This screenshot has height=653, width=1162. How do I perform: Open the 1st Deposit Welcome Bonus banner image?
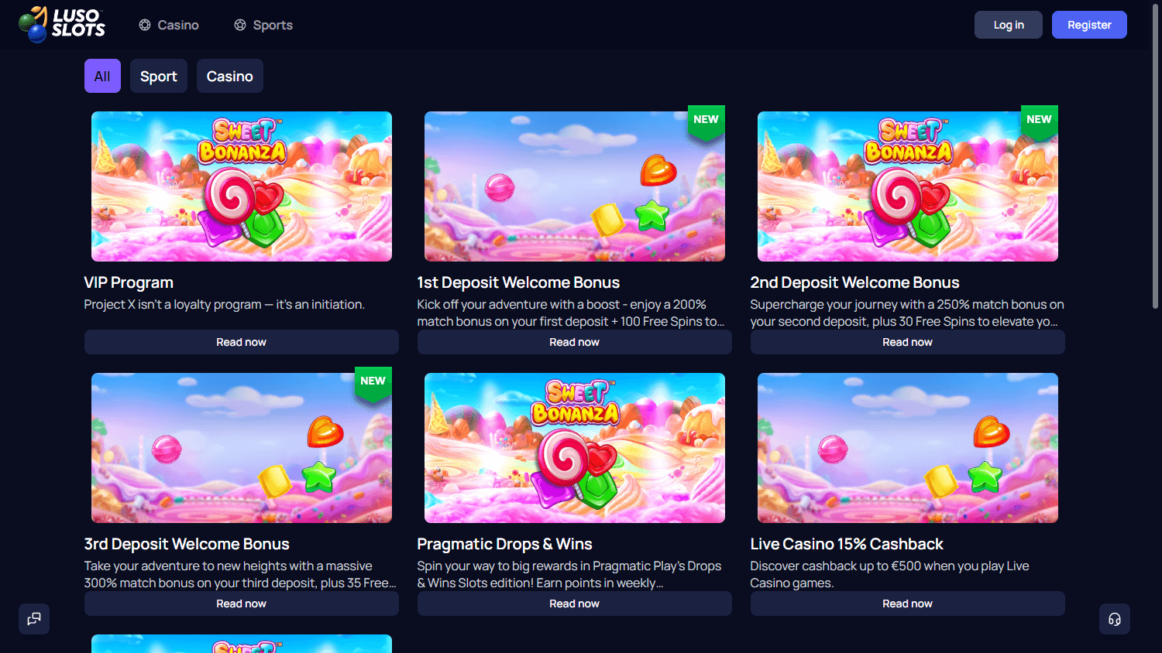tap(575, 186)
